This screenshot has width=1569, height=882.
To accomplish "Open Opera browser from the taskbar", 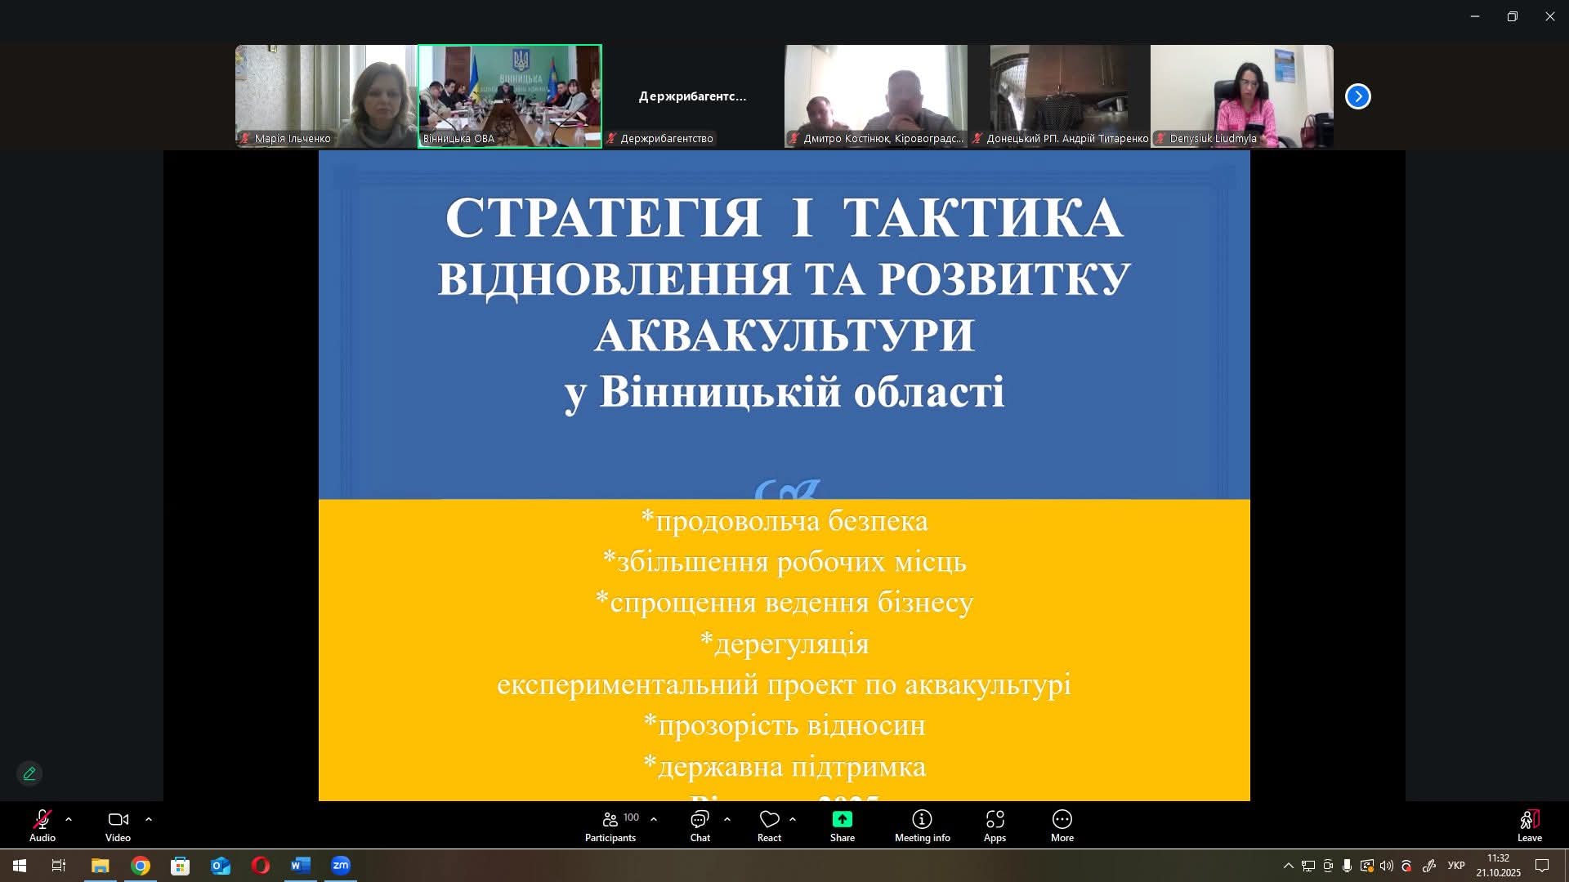I will [x=261, y=866].
